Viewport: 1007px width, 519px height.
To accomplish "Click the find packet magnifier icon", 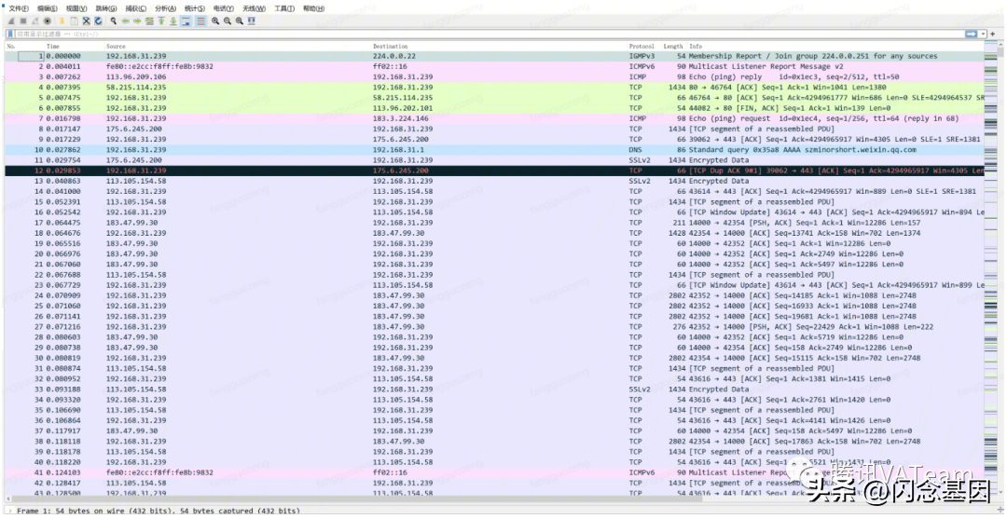I will pos(114,20).
